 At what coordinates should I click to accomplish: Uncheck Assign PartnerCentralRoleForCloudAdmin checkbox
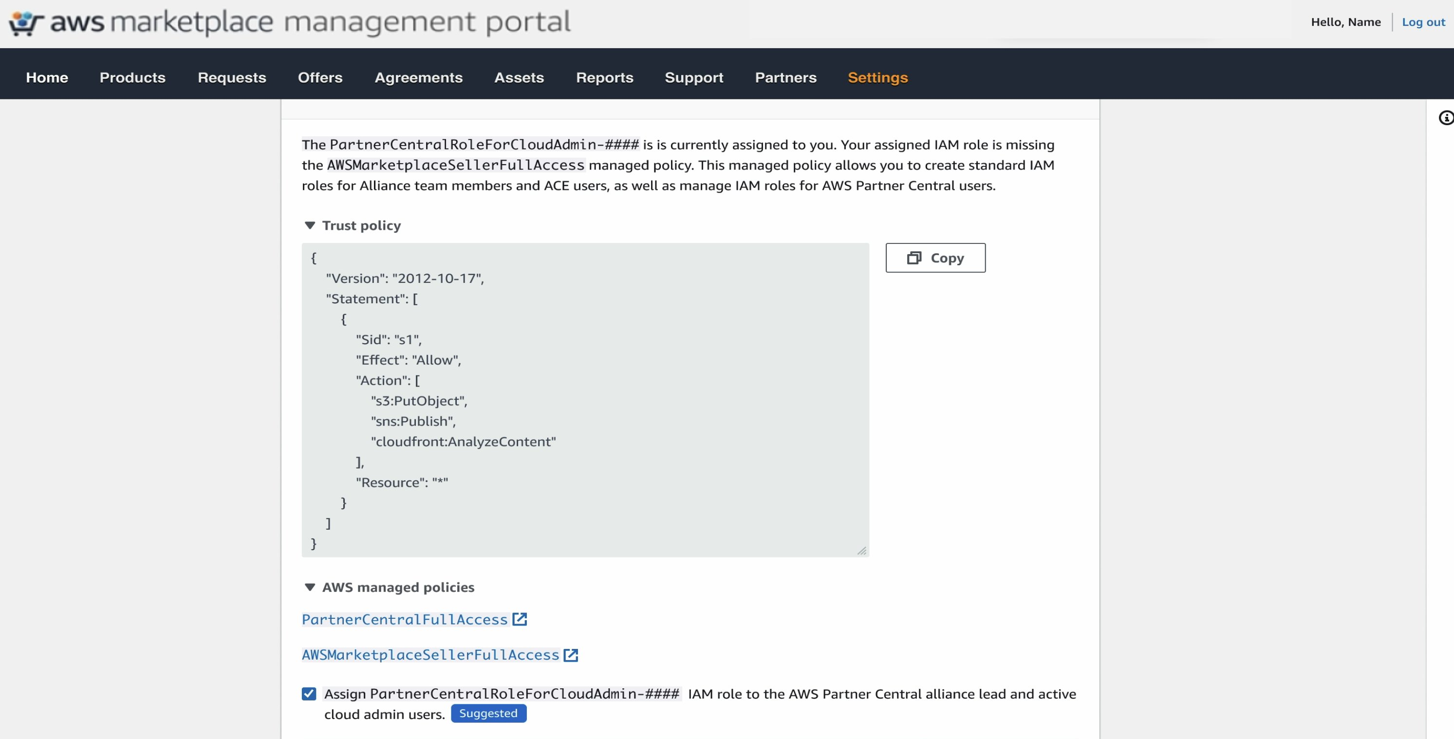309,694
